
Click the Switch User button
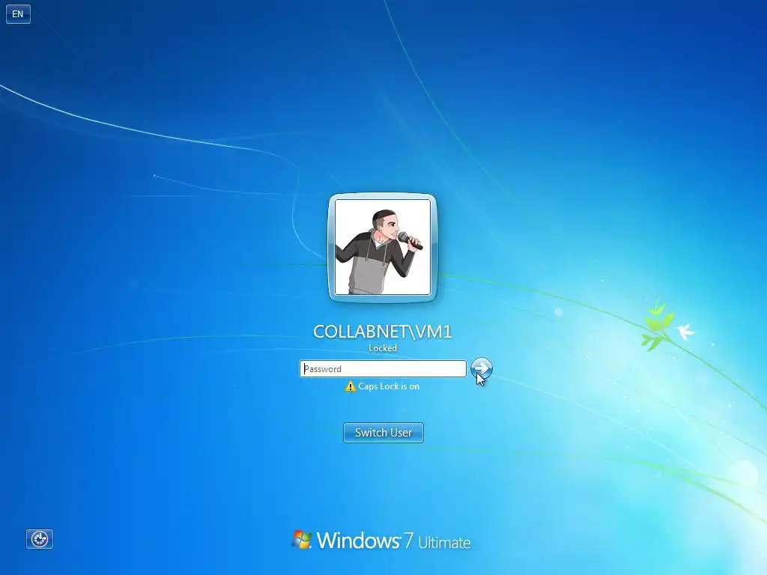click(383, 433)
